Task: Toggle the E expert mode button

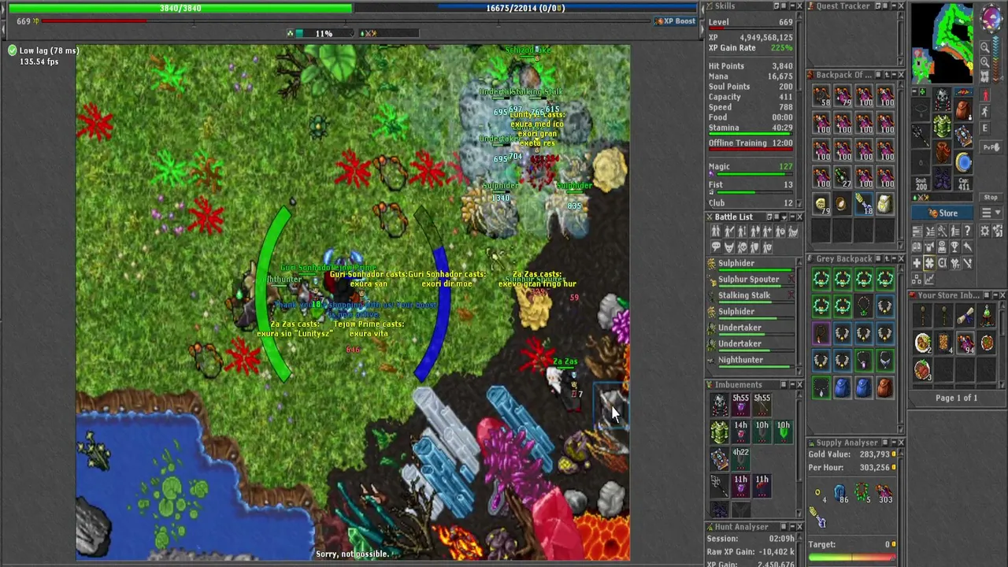Action: (984, 129)
